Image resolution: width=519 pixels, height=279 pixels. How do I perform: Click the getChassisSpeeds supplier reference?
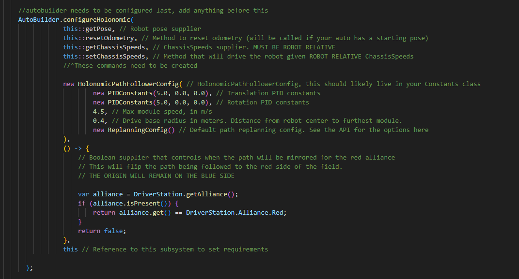tap(115, 47)
